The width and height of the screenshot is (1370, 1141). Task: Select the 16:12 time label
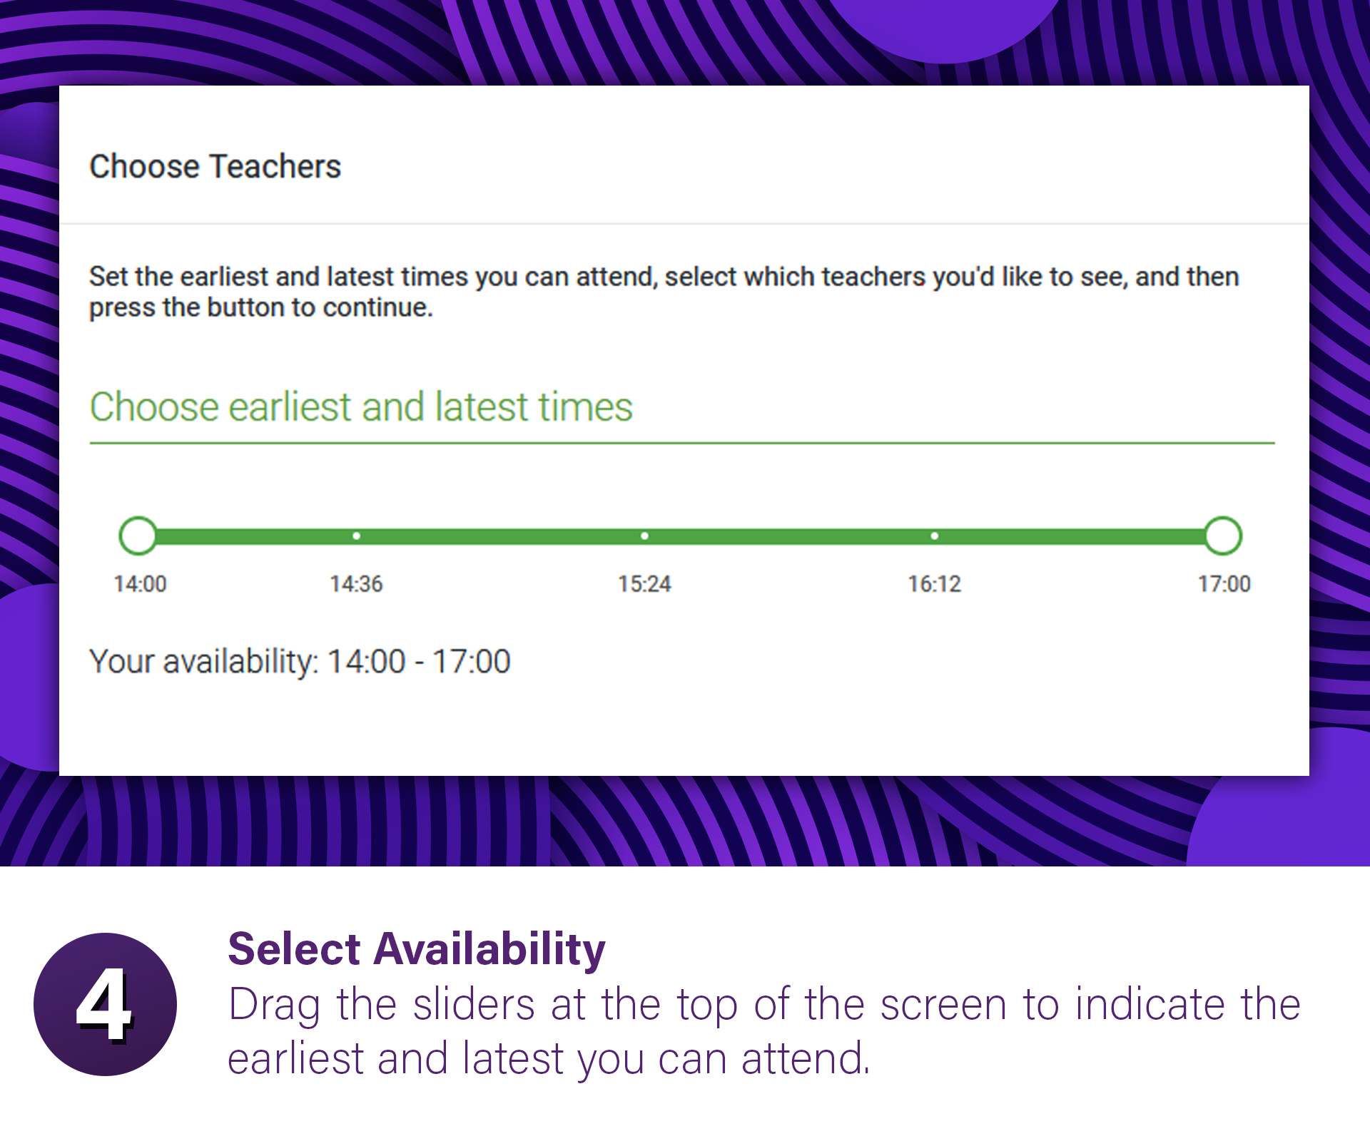(x=934, y=584)
